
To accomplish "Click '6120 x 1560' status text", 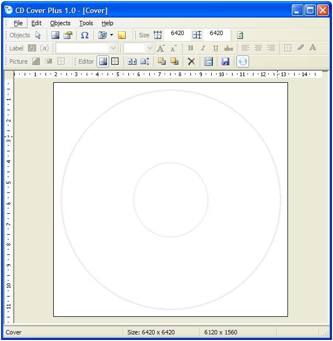I will (221, 332).
